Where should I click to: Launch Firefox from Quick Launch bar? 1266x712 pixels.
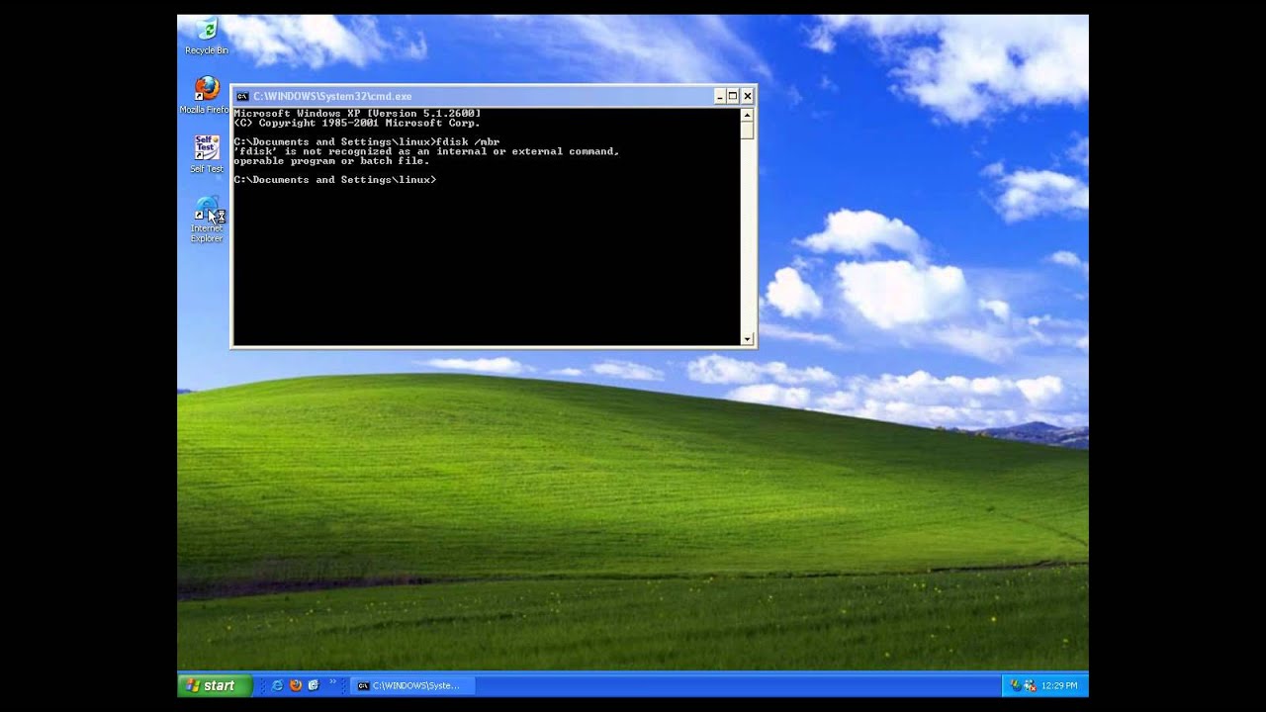[295, 685]
